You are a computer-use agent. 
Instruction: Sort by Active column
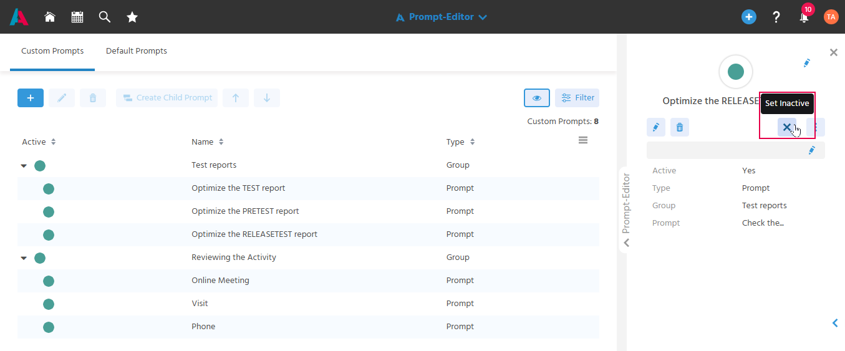39,142
